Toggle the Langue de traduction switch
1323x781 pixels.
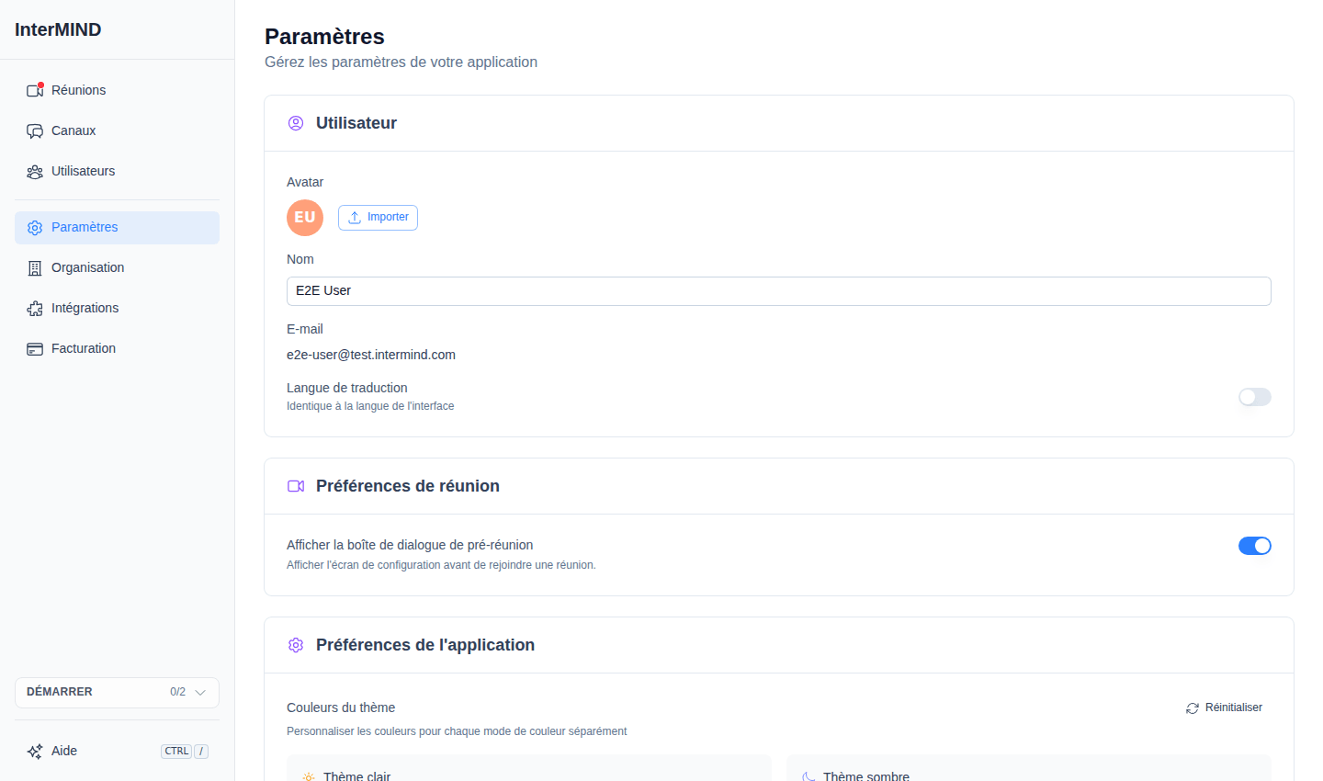click(x=1255, y=397)
